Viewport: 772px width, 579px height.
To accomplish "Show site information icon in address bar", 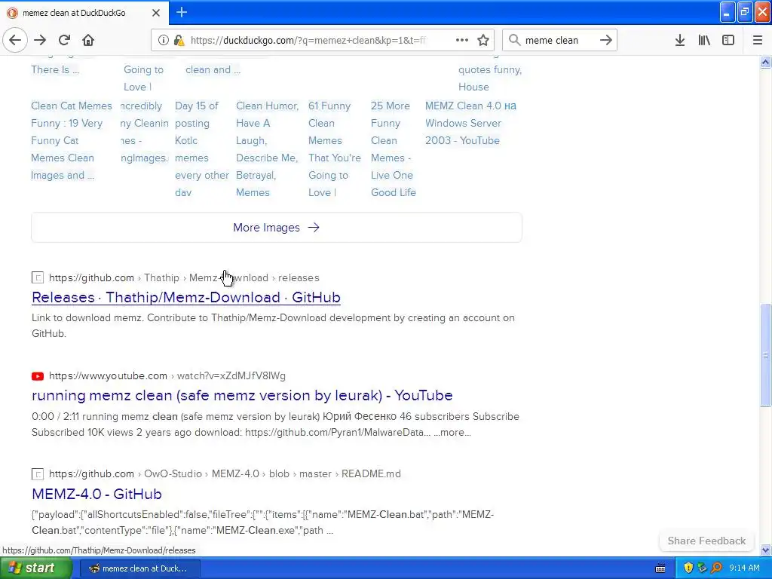I will [x=164, y=40].
